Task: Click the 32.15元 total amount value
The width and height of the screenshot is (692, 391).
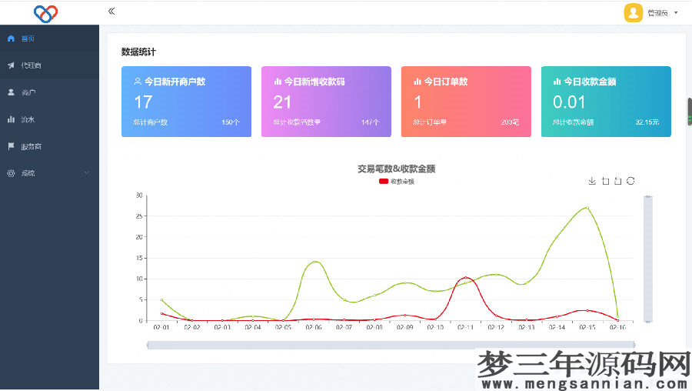Action: (647, 122)
